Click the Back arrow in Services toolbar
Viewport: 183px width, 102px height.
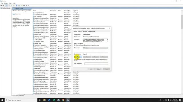click(x=1, y=6)
